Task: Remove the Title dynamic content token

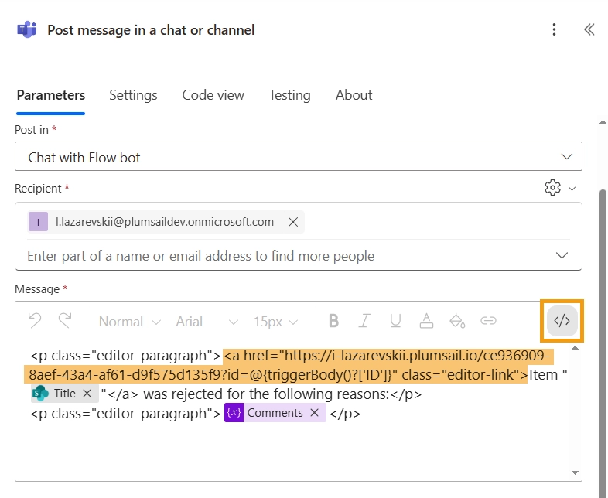Action: coord(87,394)
